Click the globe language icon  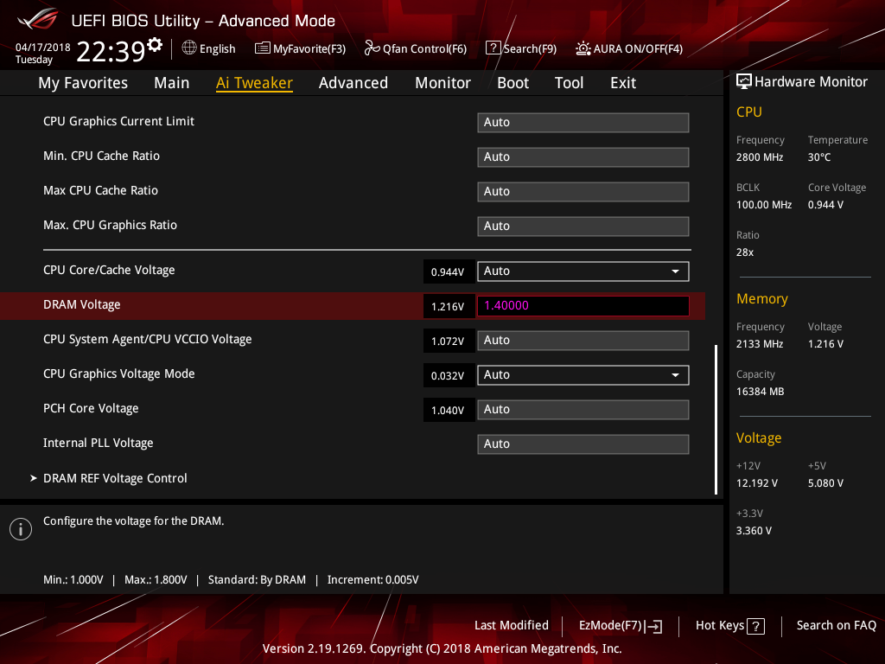[x=189, y=48]
